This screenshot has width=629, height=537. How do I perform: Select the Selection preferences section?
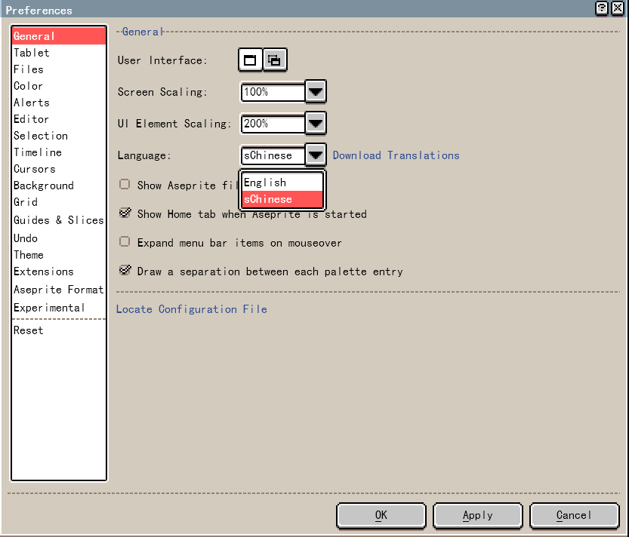pyautogui.click(x=59, y=136)
